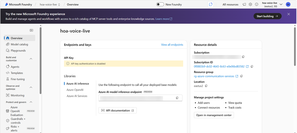Copy the Resource group name
Screen dimensions: 297x133
241,76
